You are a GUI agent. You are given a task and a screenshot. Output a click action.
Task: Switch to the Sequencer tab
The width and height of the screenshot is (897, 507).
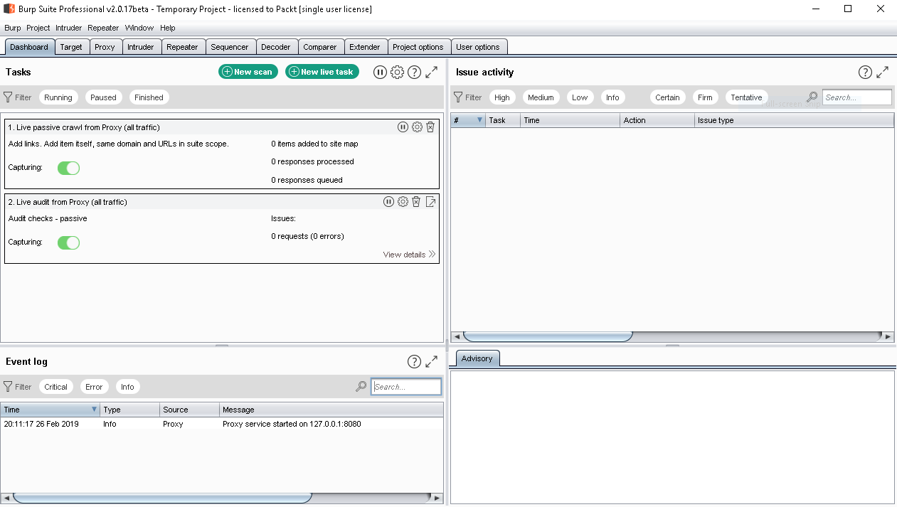(x=230, y=47)
